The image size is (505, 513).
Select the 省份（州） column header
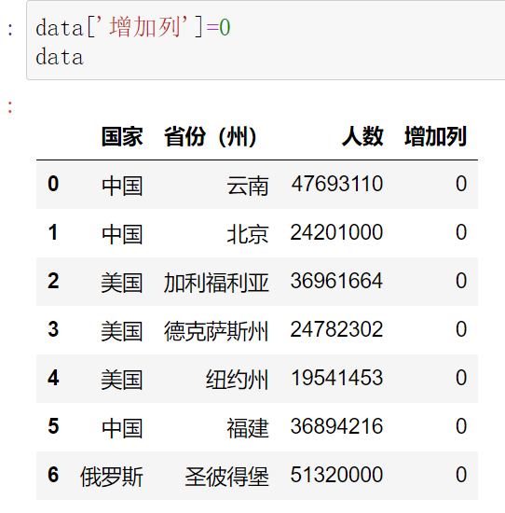tap(211, 136)
